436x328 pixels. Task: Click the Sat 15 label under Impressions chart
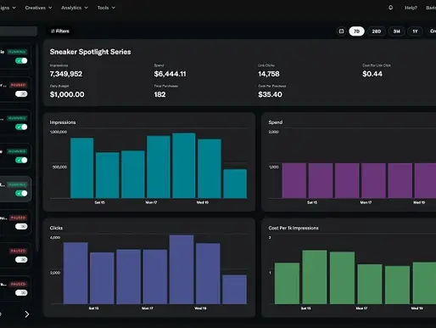tap(99, 202)
